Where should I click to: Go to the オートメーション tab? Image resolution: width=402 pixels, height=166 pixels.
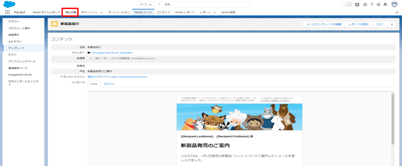(119, 12)
